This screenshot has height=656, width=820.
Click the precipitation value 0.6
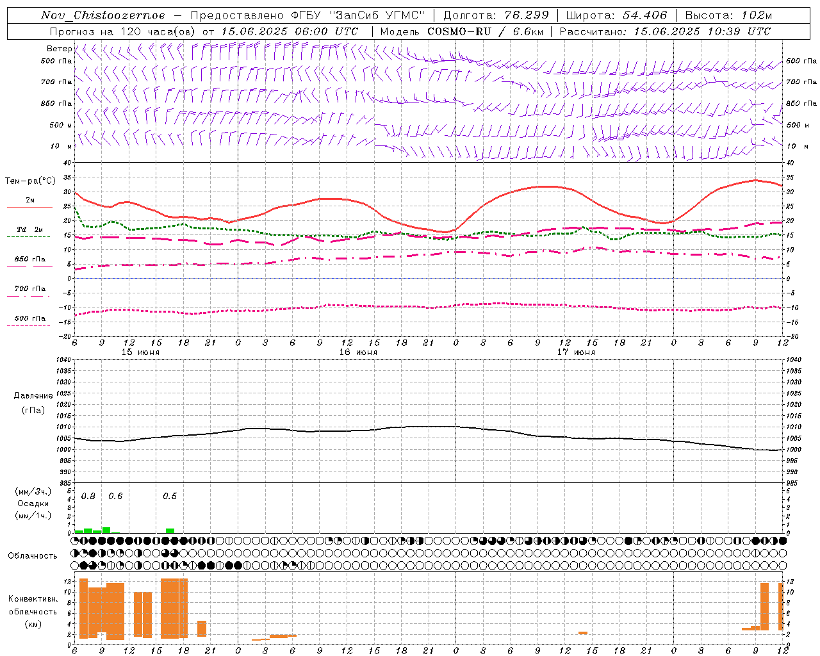115,496
